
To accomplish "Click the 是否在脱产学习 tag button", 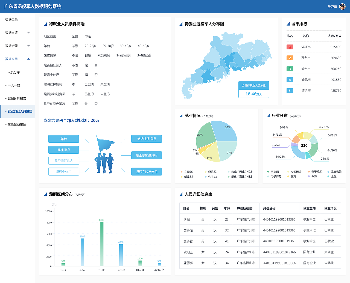I will (147, 172).
